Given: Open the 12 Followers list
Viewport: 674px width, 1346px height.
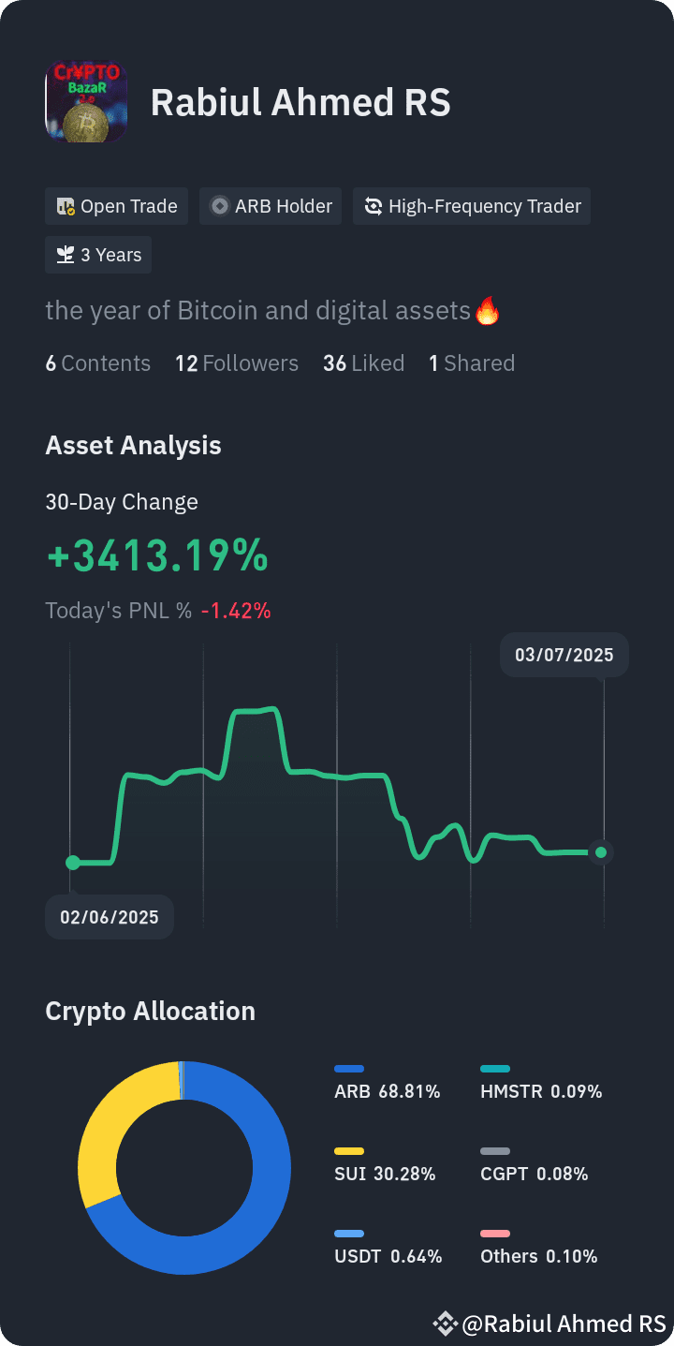Looking at the screenshot, I should coord(237,363).
